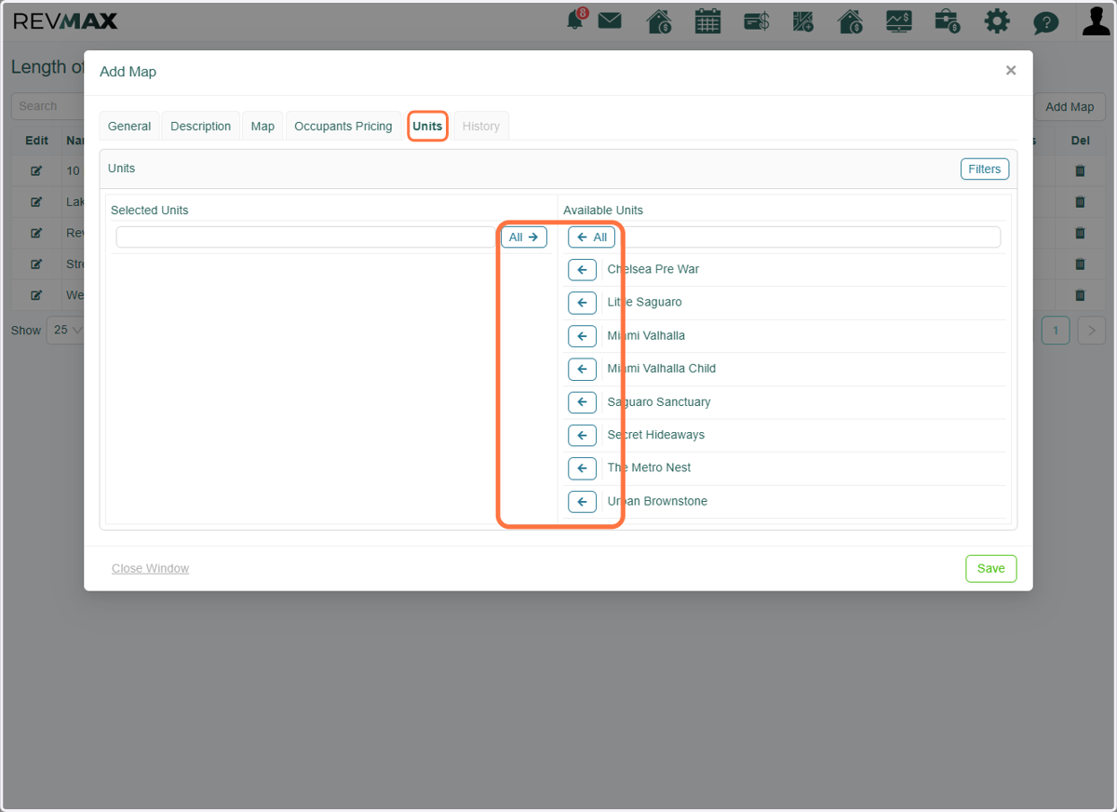The image size is (1117, 812).
Task: Click the arrow beside Little Saguaro
Action: (x=582, y=303)
